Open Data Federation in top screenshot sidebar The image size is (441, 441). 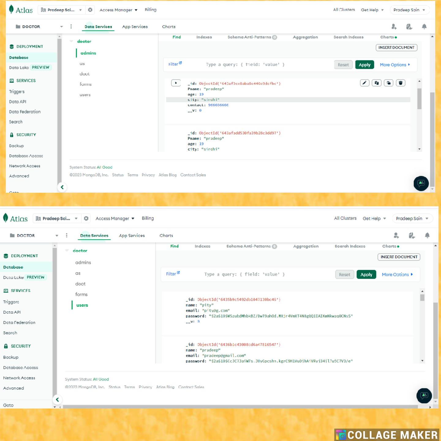coord(25,112)
